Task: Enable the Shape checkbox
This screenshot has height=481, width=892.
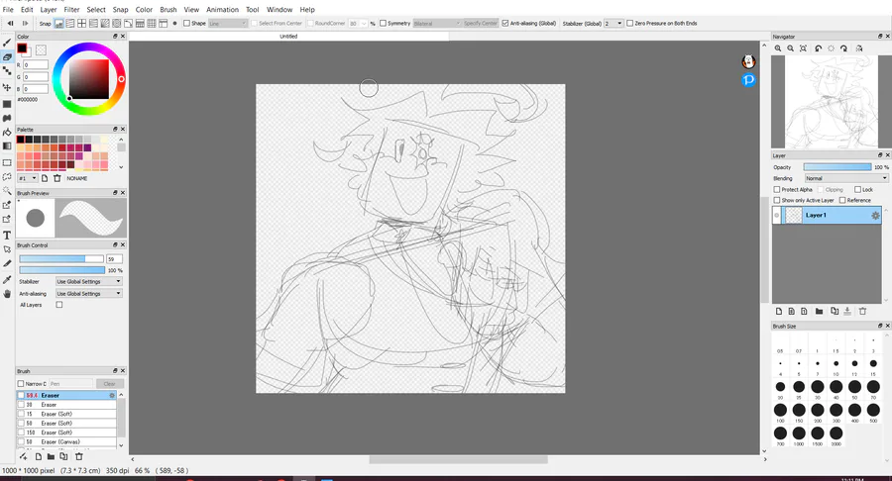Action: pyautogui.click(x=186, y=24)
